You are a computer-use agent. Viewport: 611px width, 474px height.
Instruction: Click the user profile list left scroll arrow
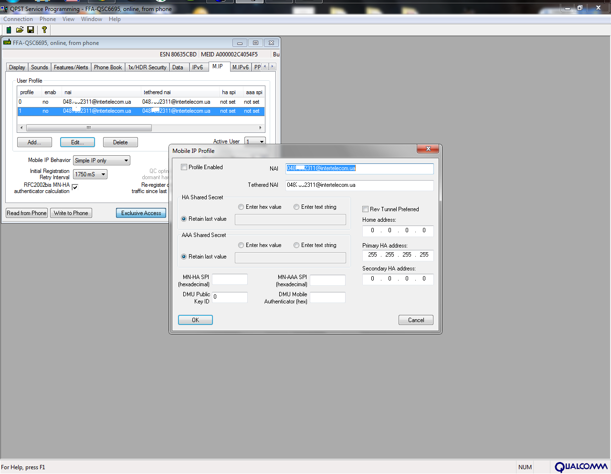click(x=21, y=128)
